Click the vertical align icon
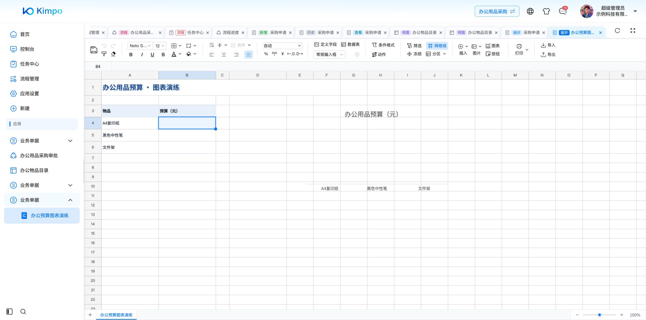Image resolution: width=646 pixels, height=320 pixels. pyautogui.click(x=220, y=45)
